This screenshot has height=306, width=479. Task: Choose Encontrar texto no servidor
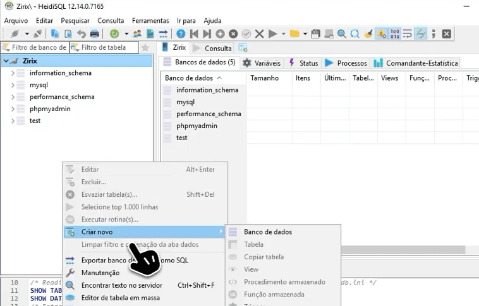point(145,285)
